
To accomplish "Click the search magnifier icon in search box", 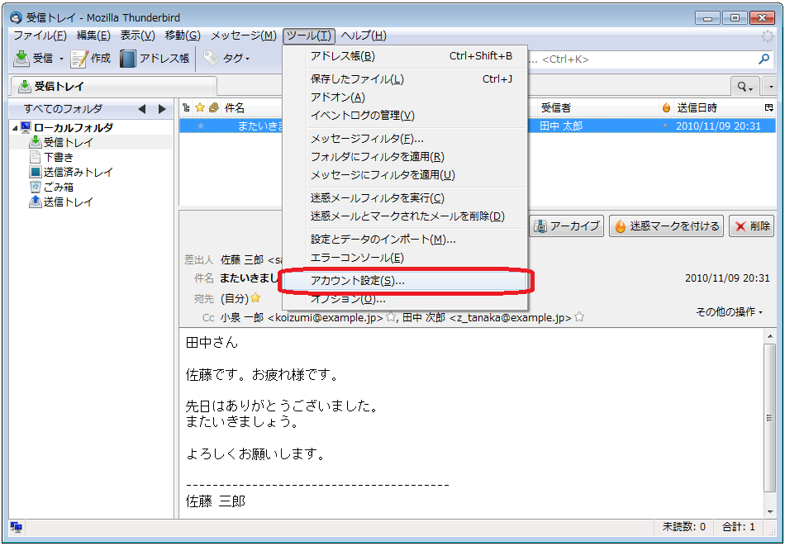I will click(764, 59).
